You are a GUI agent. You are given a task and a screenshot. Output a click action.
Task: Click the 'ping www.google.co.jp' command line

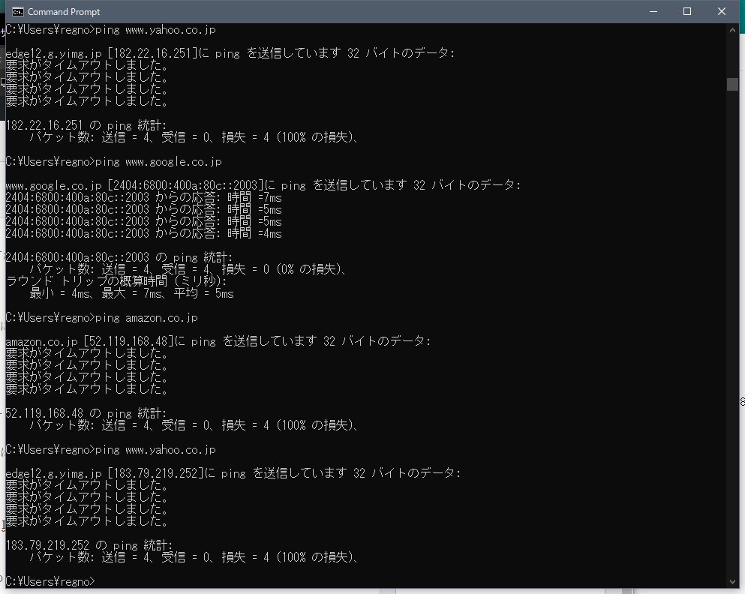(113, 162)
